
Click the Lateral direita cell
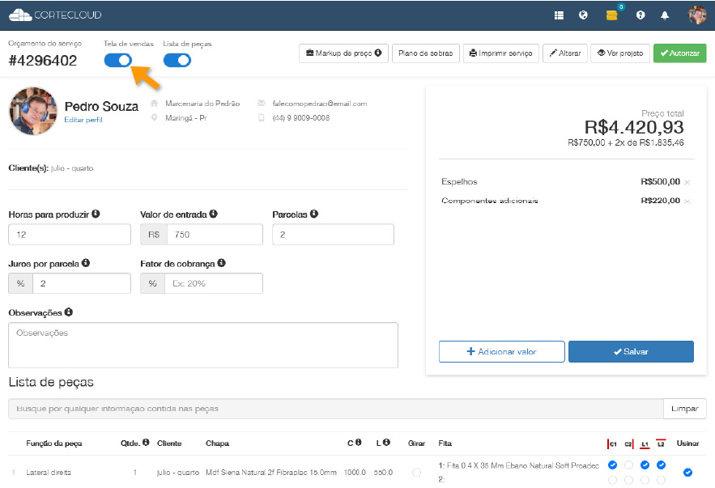click(49, 473)
